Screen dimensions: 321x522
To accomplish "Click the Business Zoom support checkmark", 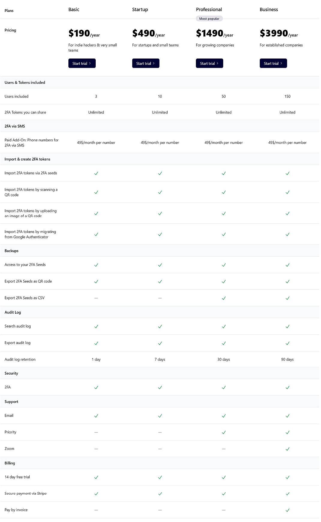I will coord(287,448).
